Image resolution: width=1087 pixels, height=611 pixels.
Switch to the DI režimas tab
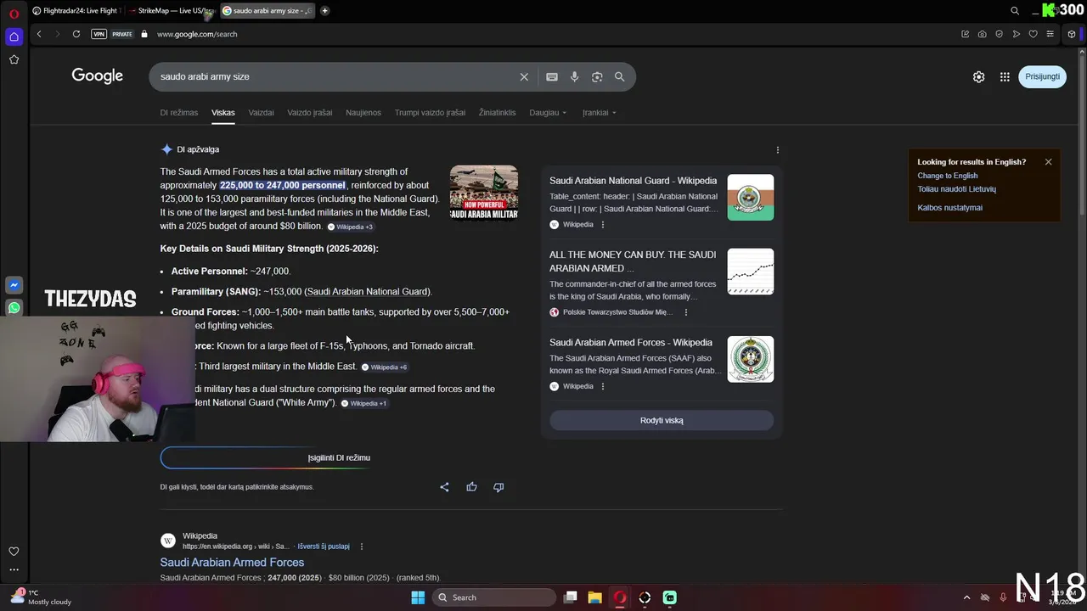coord(179,112)
